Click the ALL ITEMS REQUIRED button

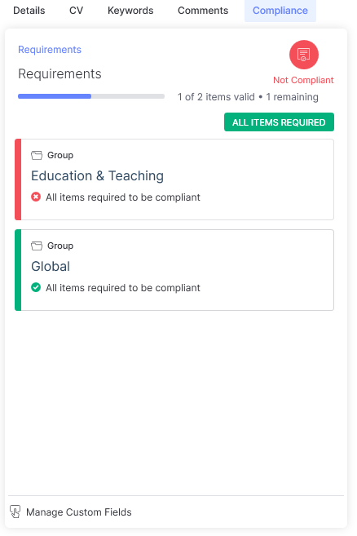pyautogui.click(x=279, y=122)
